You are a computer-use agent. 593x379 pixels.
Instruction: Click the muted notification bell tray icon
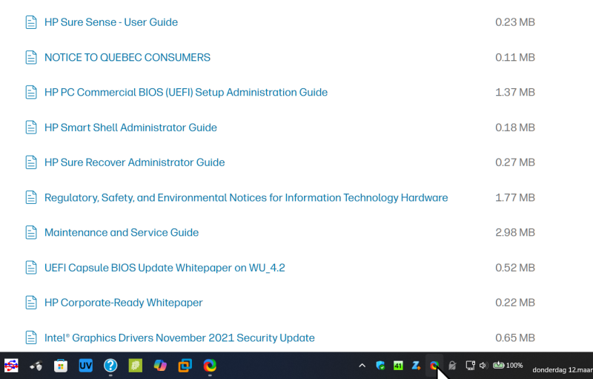pyautogui.click(x=452, y=366)
